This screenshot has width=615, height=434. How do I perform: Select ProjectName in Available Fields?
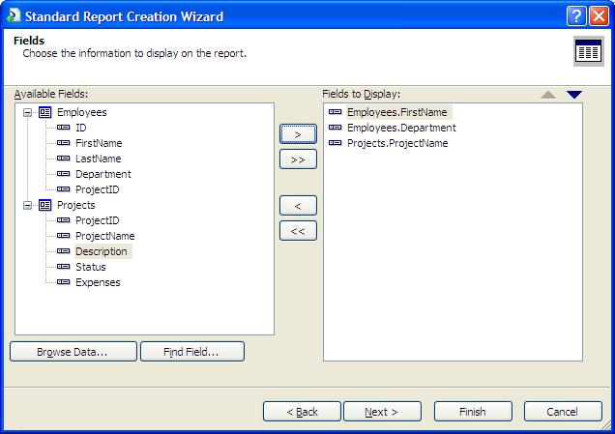(x=105, y=236)
